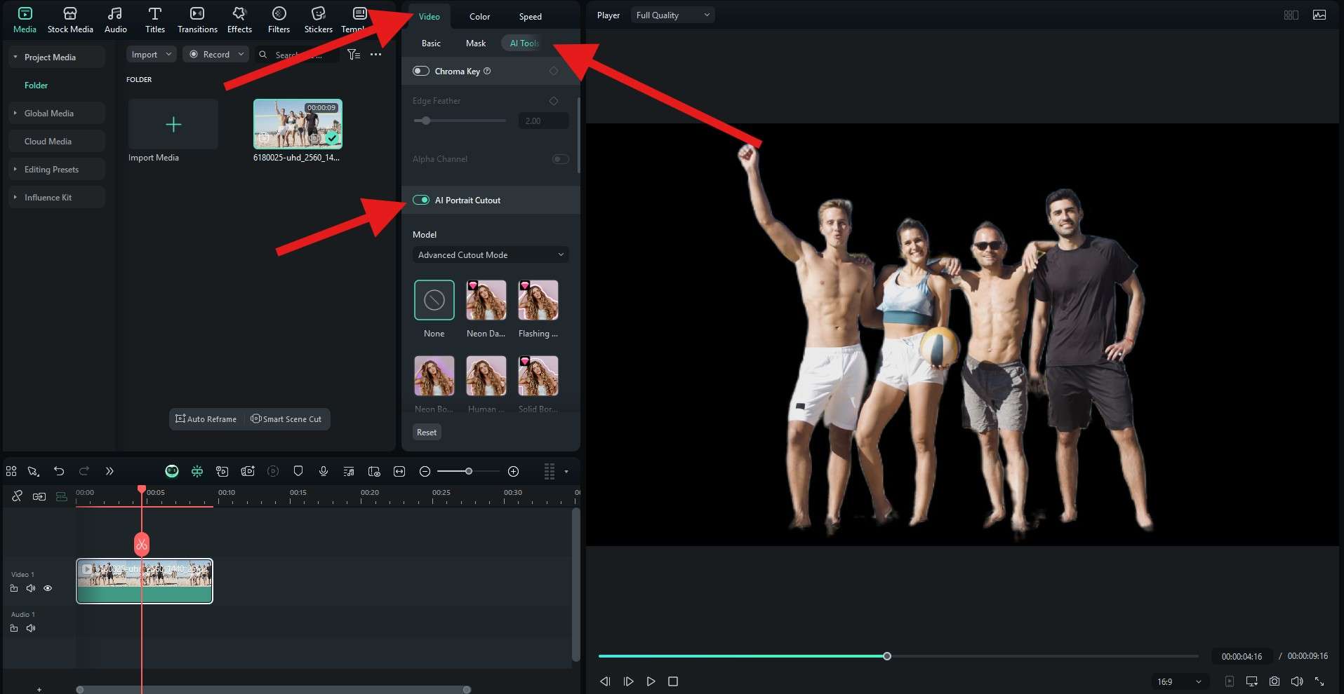This screenshot has width=1344, height=694.
Task: Click the Add Marker shield icon
Action: pyautogui.click(x=298, y=471)
